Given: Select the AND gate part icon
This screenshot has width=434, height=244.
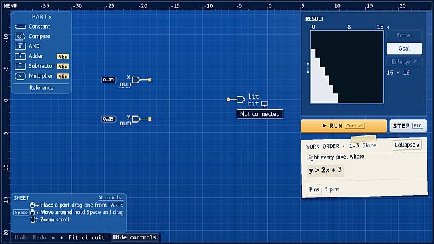Looking at the screenshot, I should tap(20, 46).
